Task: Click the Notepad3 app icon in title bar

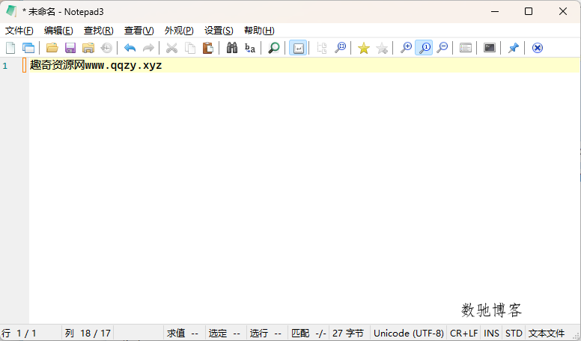Action: 11,11
